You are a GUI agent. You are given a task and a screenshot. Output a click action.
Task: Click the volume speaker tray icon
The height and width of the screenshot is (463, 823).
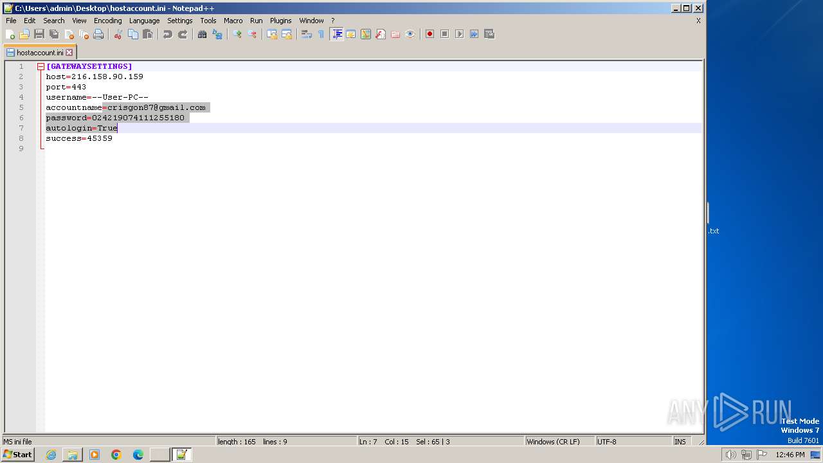pyautogui.click(x=730, y=455)
